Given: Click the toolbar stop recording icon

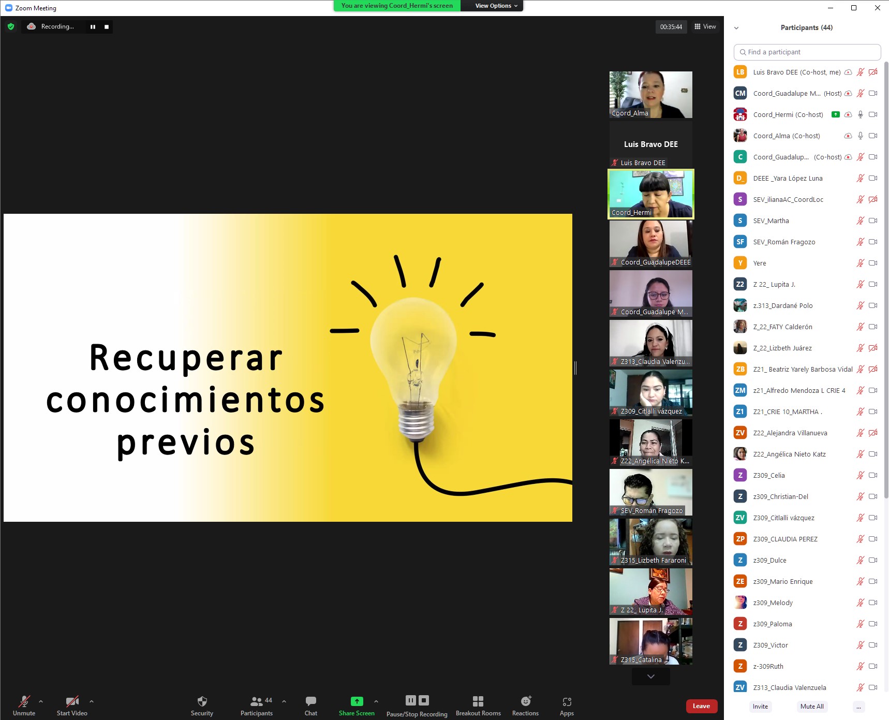Looking at the screenshot, I should pyautogui.click(x=424, y=700).
